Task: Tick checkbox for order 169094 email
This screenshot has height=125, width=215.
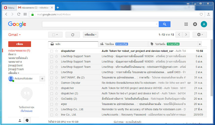Action: (x=52, y=56)
